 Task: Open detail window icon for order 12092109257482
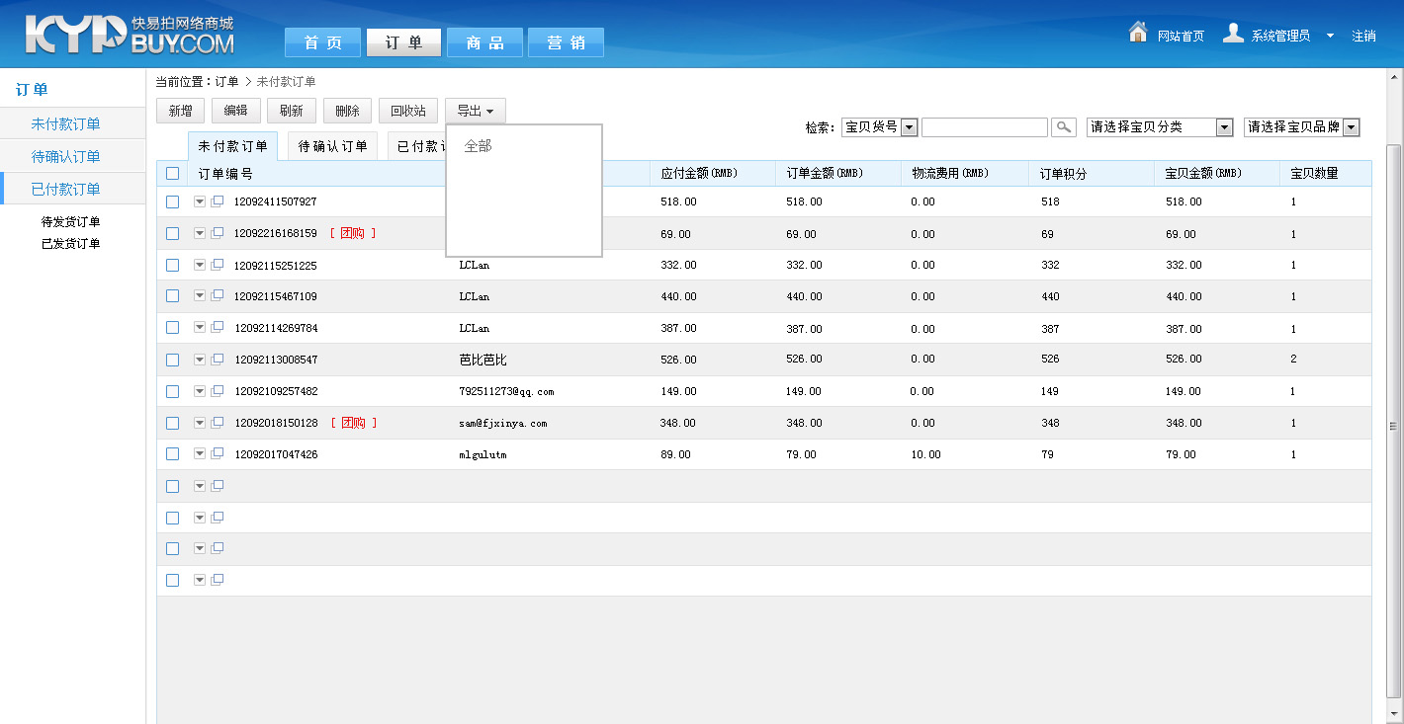click(218, 391)
